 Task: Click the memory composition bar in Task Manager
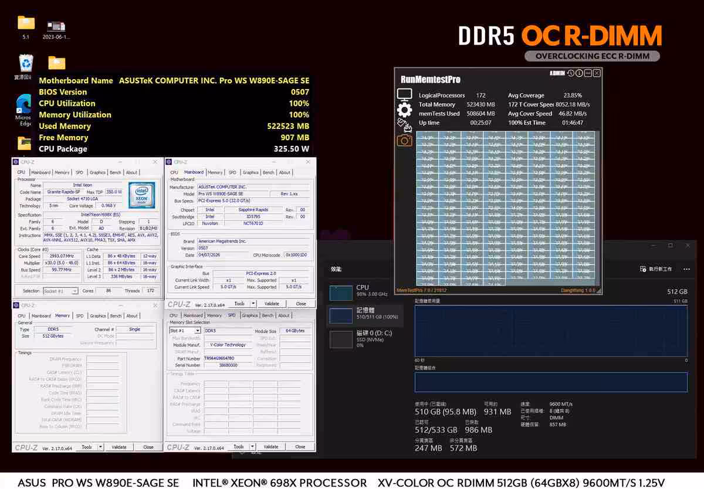(551, 382)
